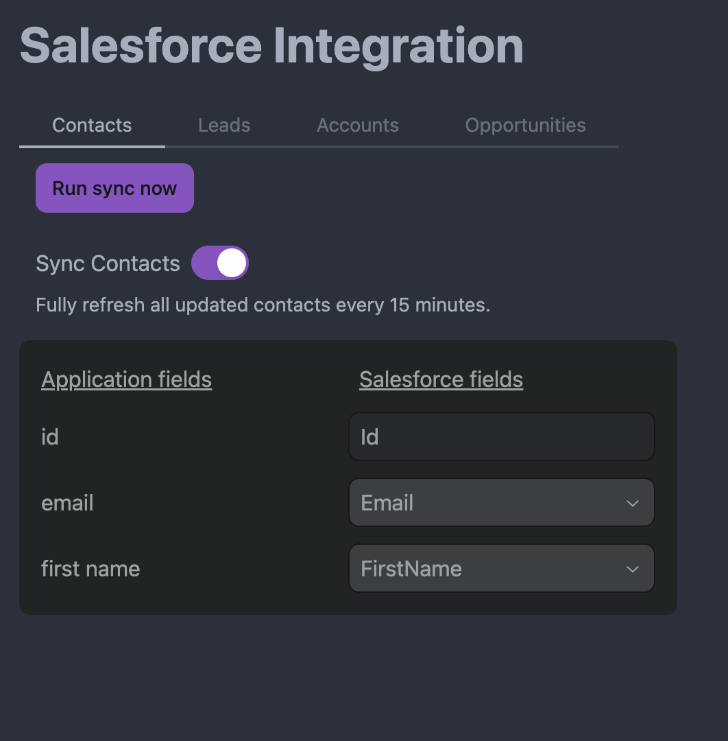Open the Accounts tab
The image size is (728, 741).
[x=358, y=126]
